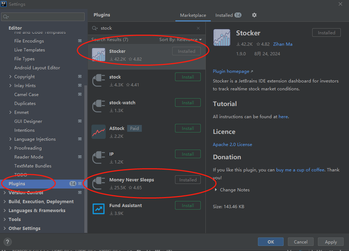Click the settings search magnifier icon
This screenshot has width=349, height=251.
coord(6,17)
